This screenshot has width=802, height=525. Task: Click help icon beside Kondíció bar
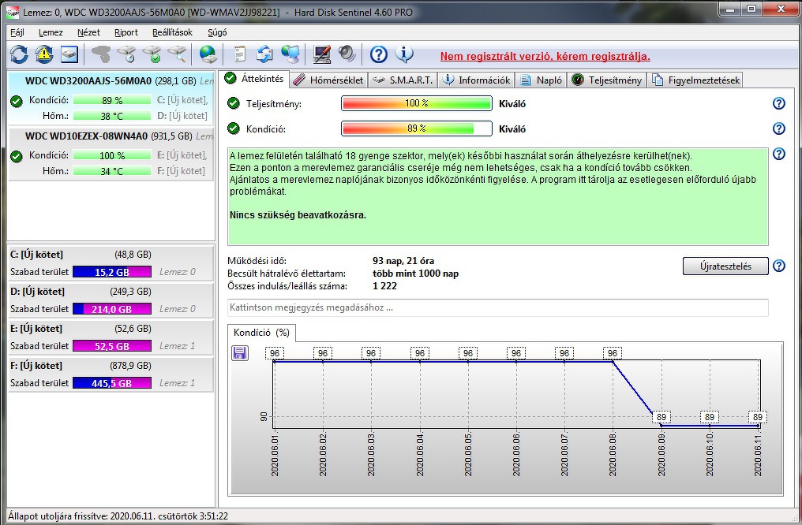(778, 128)
